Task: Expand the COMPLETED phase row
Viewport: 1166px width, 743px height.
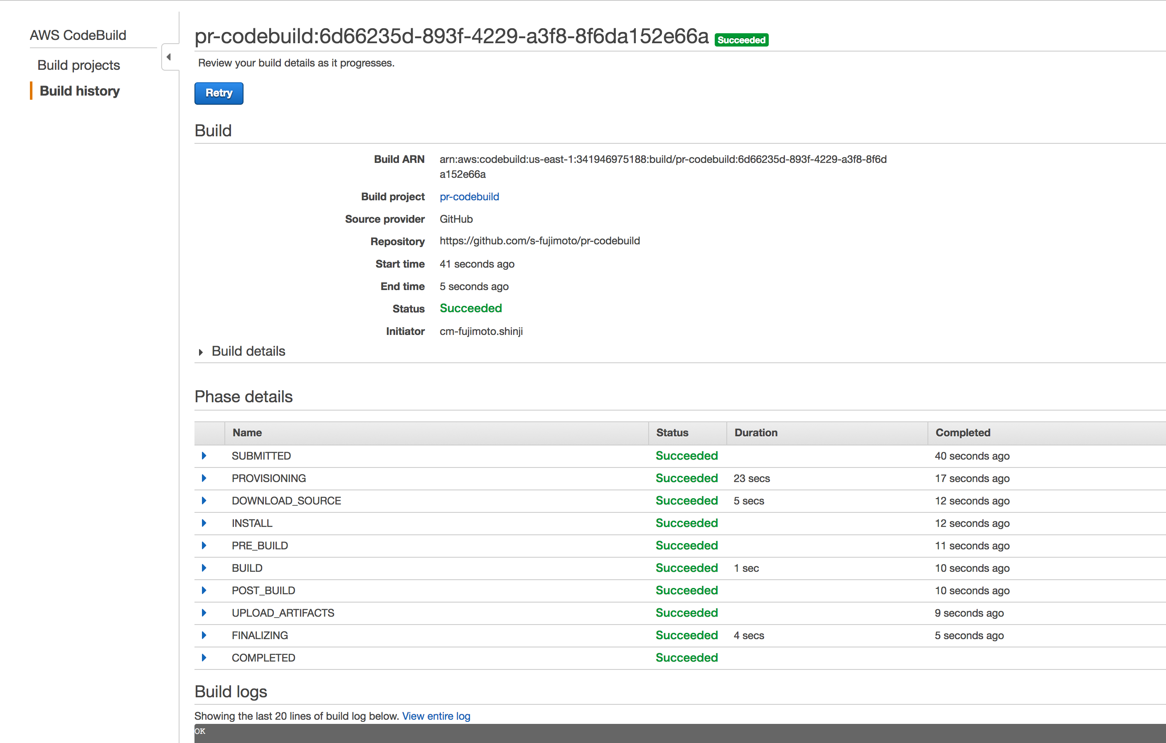Action: 204,657
